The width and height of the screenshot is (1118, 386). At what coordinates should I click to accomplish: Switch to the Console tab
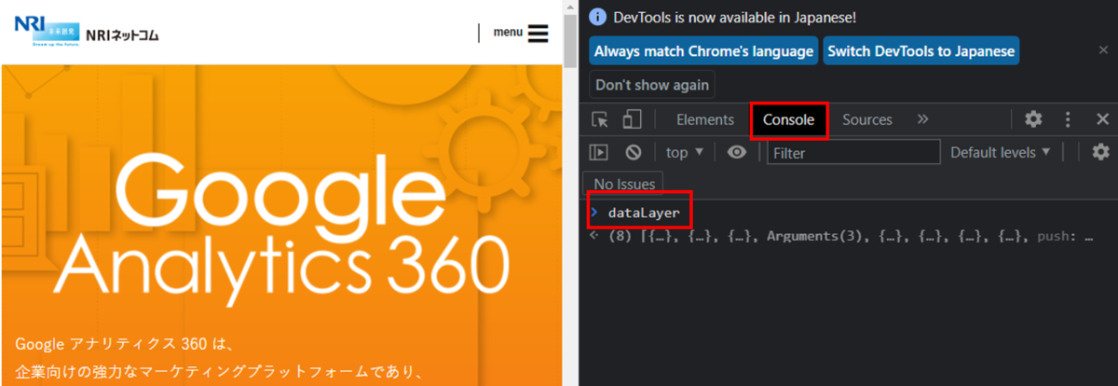[x=789, y=119]
